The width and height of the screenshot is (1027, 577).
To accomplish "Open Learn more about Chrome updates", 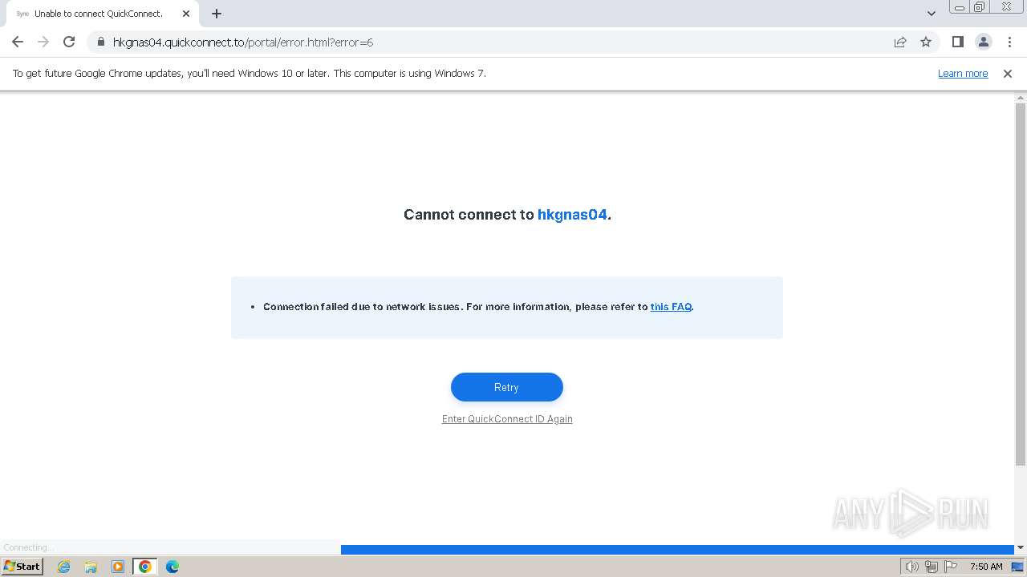I will coord(963,73).
